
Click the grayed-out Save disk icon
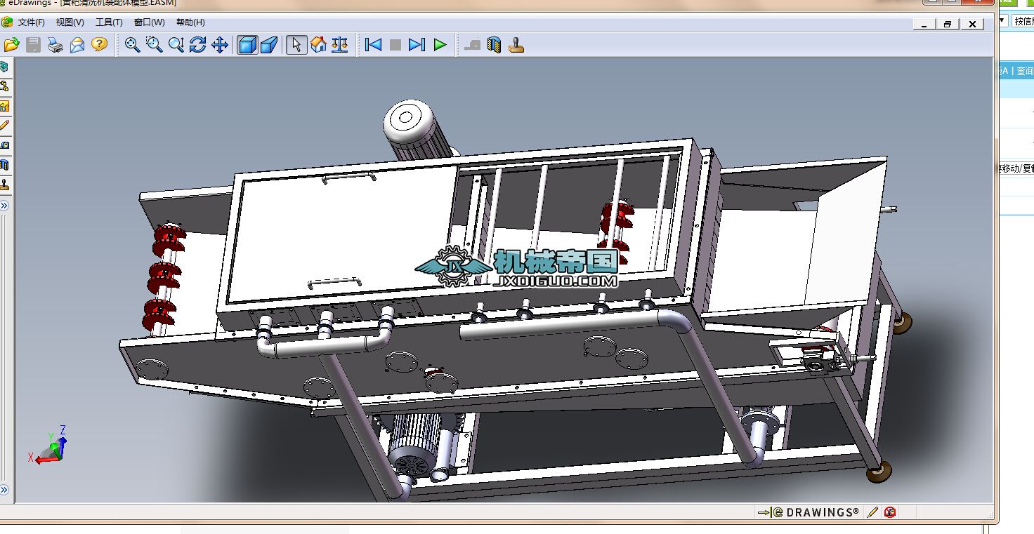[x=33, y=45]
